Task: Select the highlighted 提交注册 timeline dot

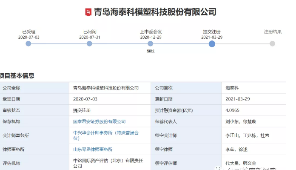Action: tap(212, 44)
